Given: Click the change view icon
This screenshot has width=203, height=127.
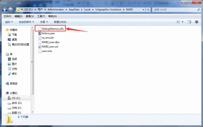Looking at the screenshot, I should pyautogui.click(x=178, y=22).
